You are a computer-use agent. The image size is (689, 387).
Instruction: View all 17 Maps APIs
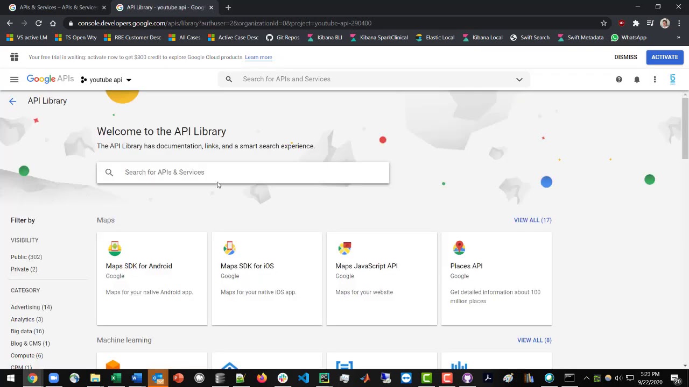click(533, 220)
